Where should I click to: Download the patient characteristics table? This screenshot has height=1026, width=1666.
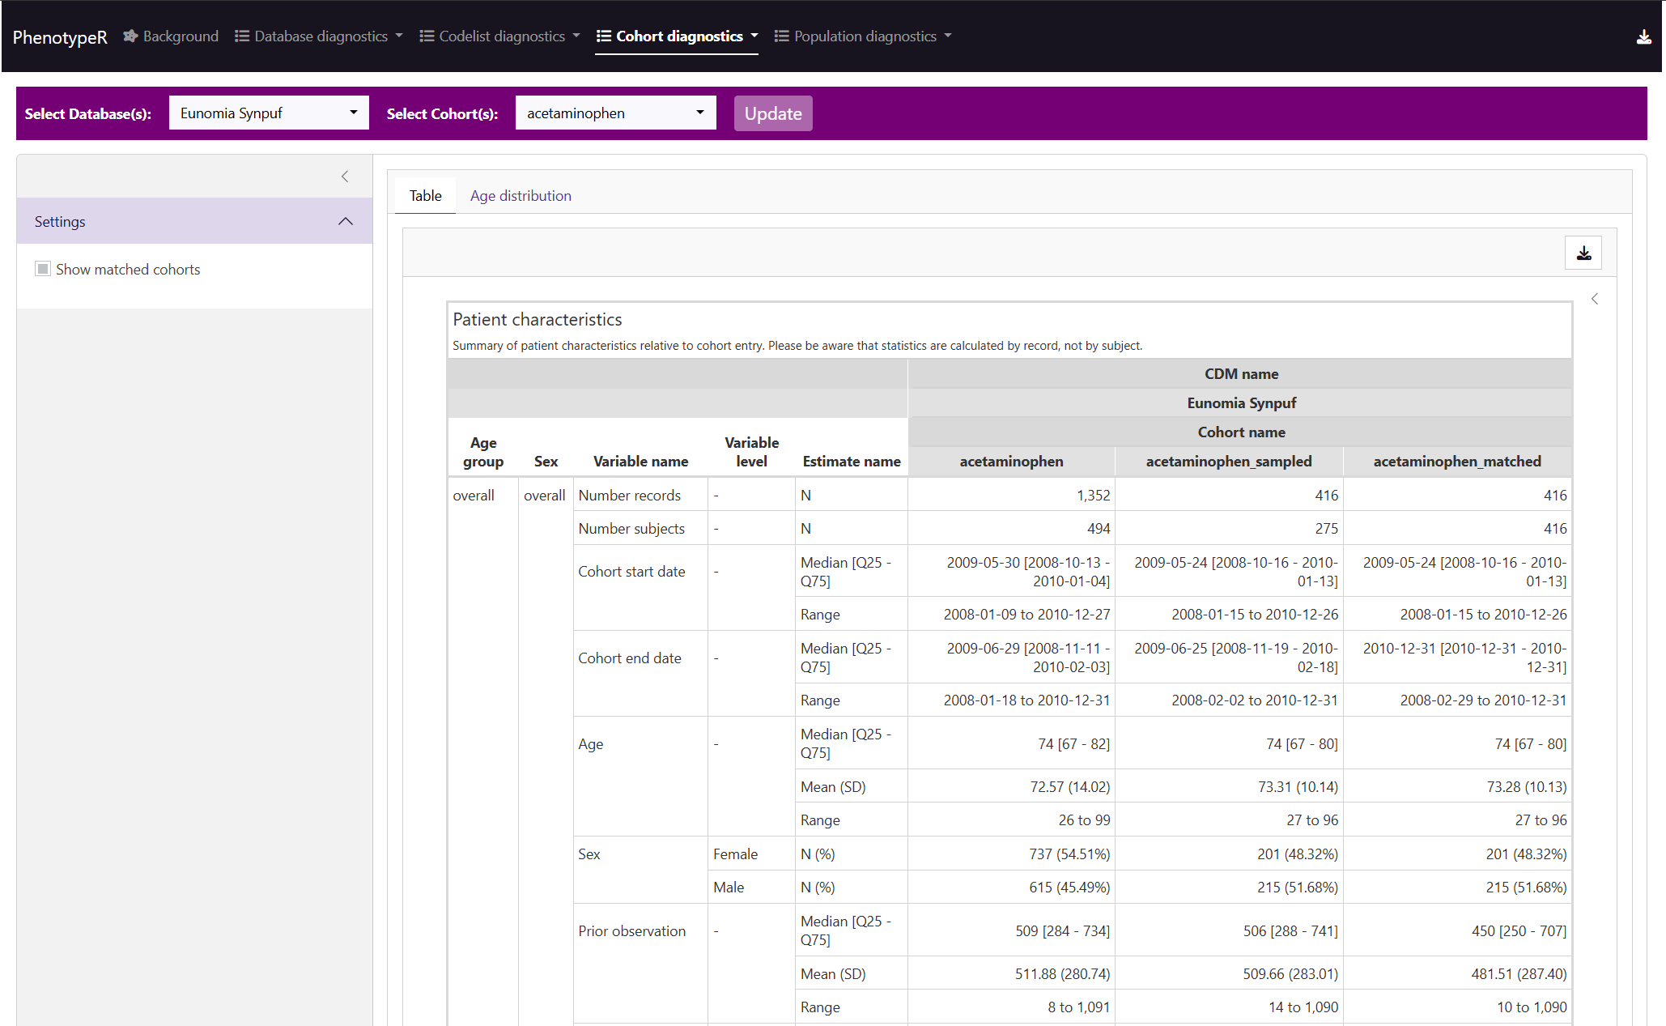tap(1583, 253)
